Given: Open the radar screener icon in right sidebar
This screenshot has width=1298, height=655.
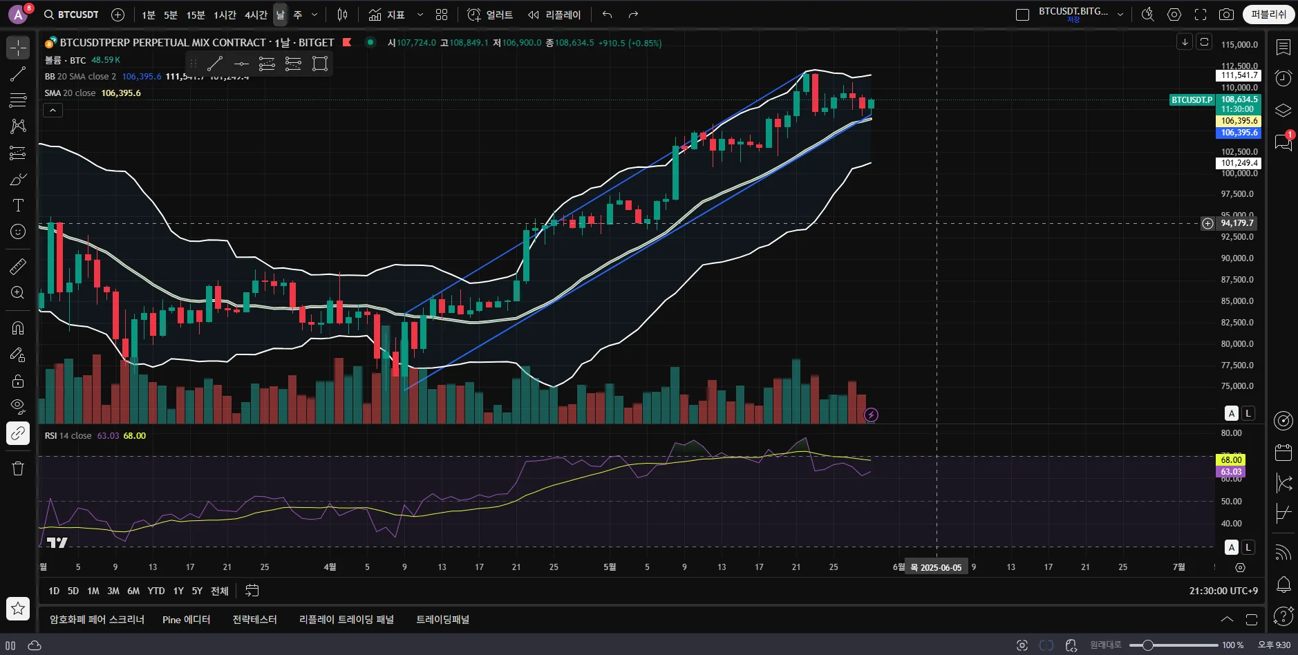Looking at the screenshot, I should point(1283,421).
